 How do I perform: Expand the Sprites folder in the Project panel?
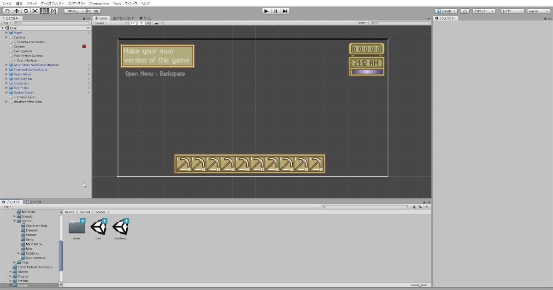[x=15, y=221]
